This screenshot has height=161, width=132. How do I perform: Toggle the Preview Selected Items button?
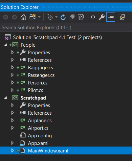coord(111,17)
